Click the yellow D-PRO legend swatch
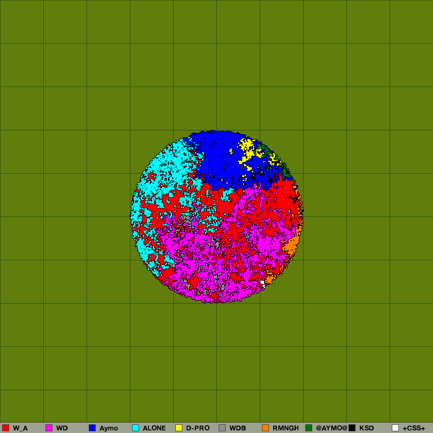The width and height of the screenshot is (433, 433). point(179,428)
